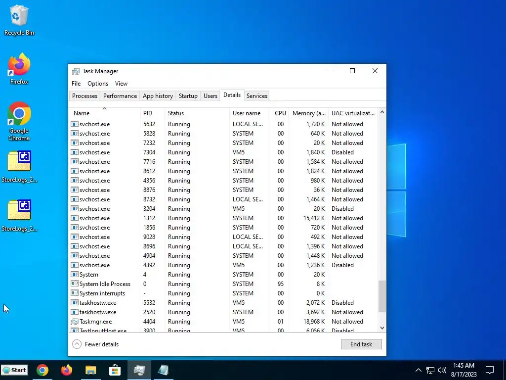Screen dimensions: 506x380
Task: Click the notepad-like app on taskbar
Action: tap(163, 370)
